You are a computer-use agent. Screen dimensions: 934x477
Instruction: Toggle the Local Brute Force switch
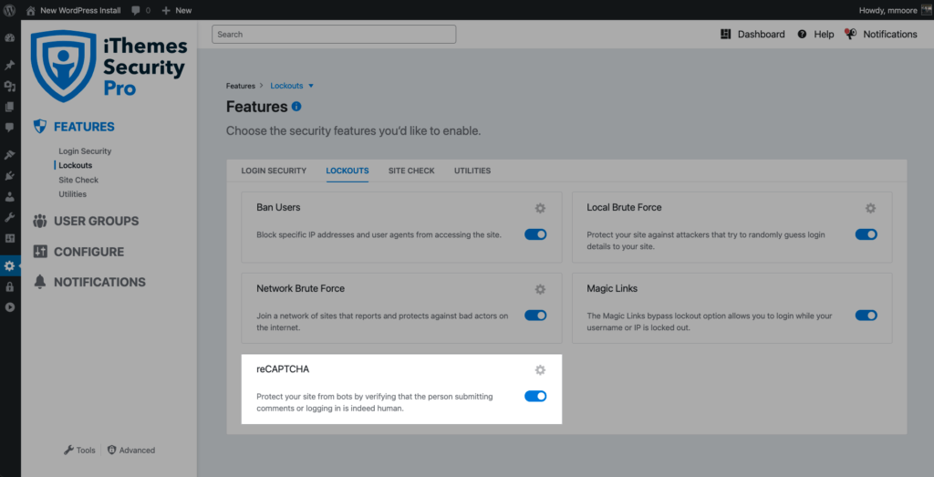click(867, 234)
